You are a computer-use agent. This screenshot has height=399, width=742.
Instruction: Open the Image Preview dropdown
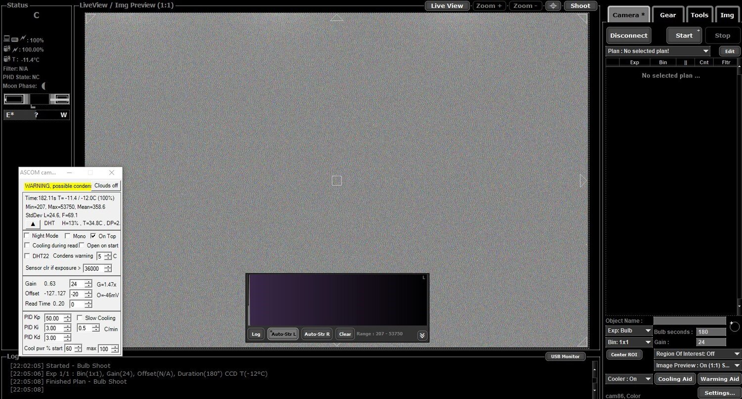697,365
